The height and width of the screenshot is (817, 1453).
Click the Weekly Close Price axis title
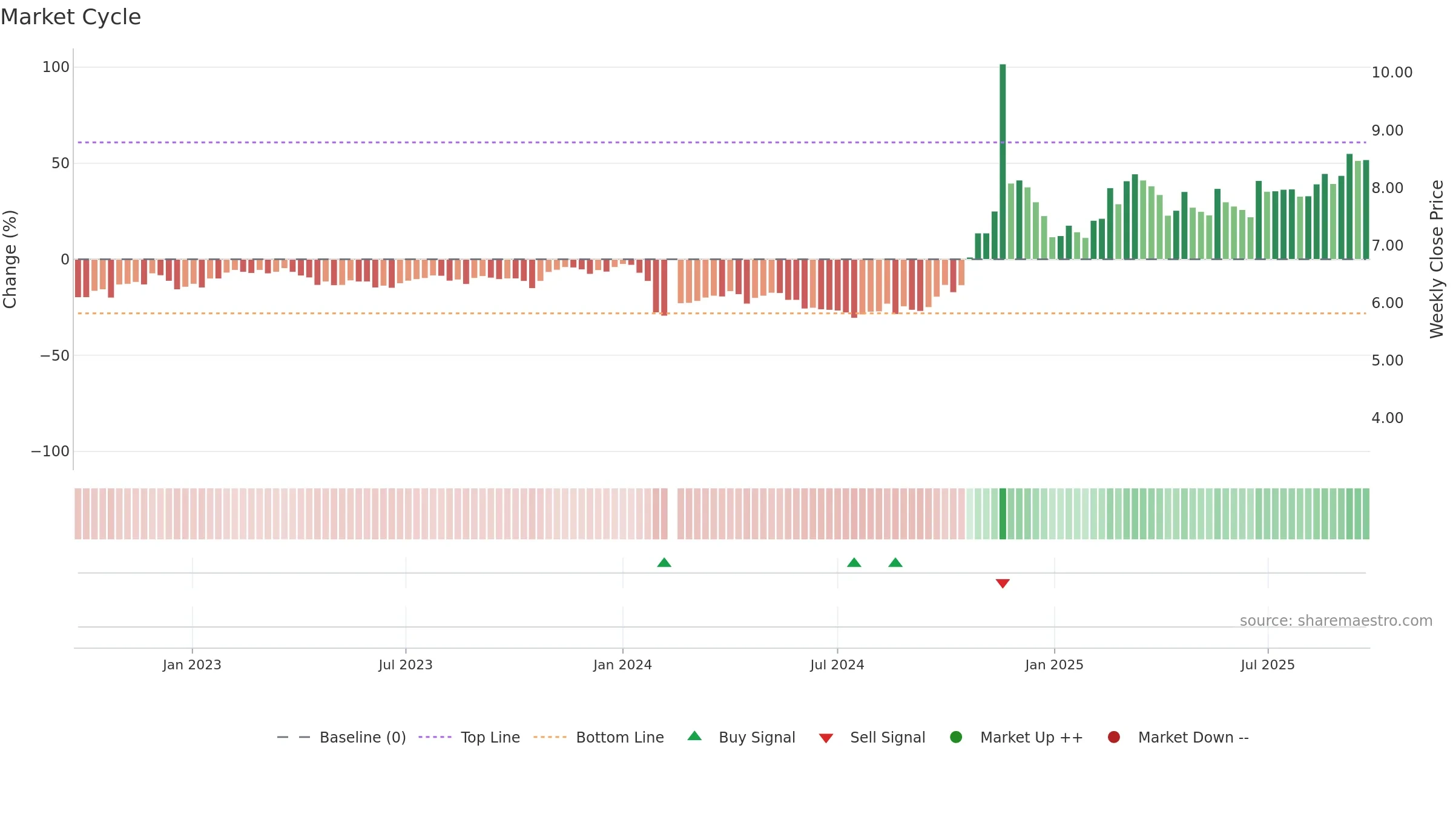(x=1437, y=259)
